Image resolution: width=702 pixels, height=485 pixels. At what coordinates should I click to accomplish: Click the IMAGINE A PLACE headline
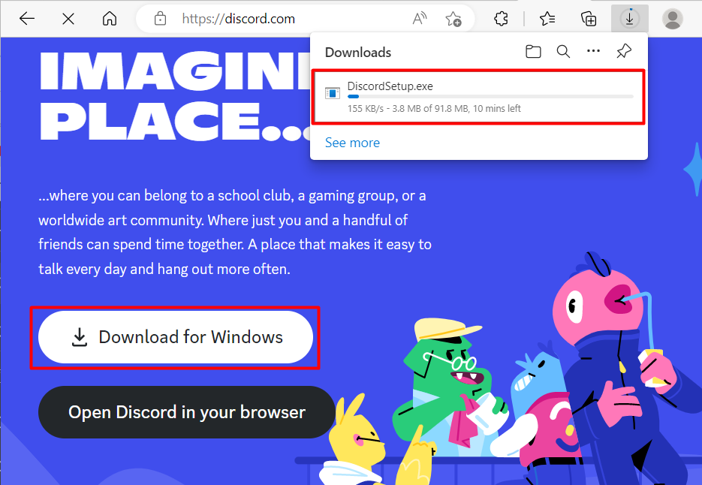tap(175, 96)
